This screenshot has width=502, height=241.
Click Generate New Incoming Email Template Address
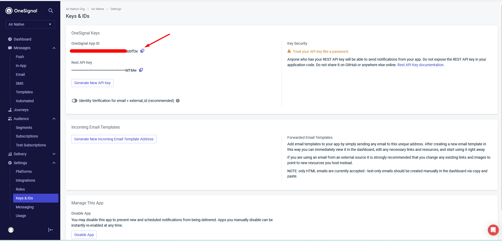(x=114, y=139)
